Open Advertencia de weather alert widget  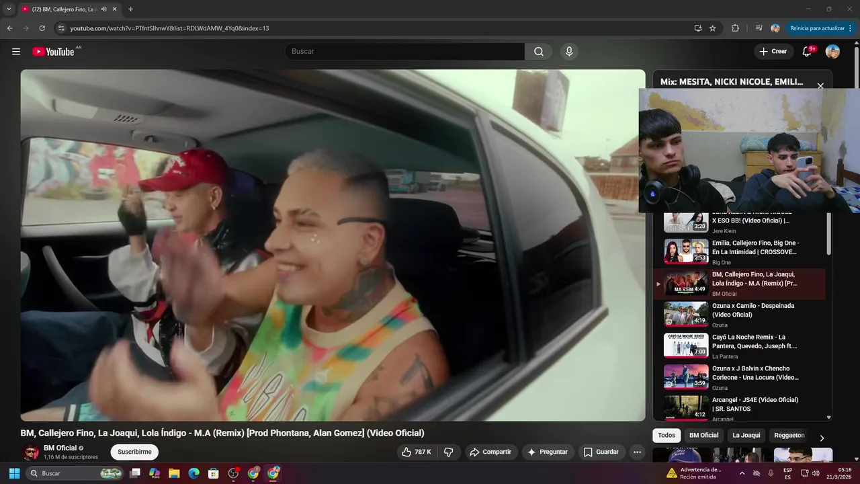pyautogui.click(x=694, y=473)
